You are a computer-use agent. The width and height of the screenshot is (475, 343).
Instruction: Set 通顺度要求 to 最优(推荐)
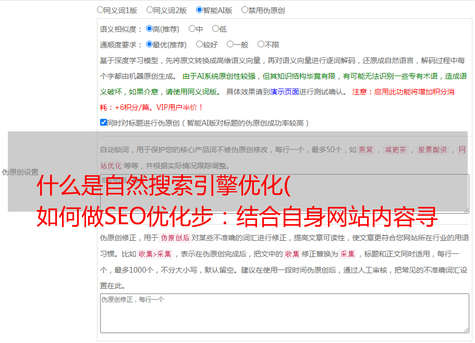click(150, 45)
